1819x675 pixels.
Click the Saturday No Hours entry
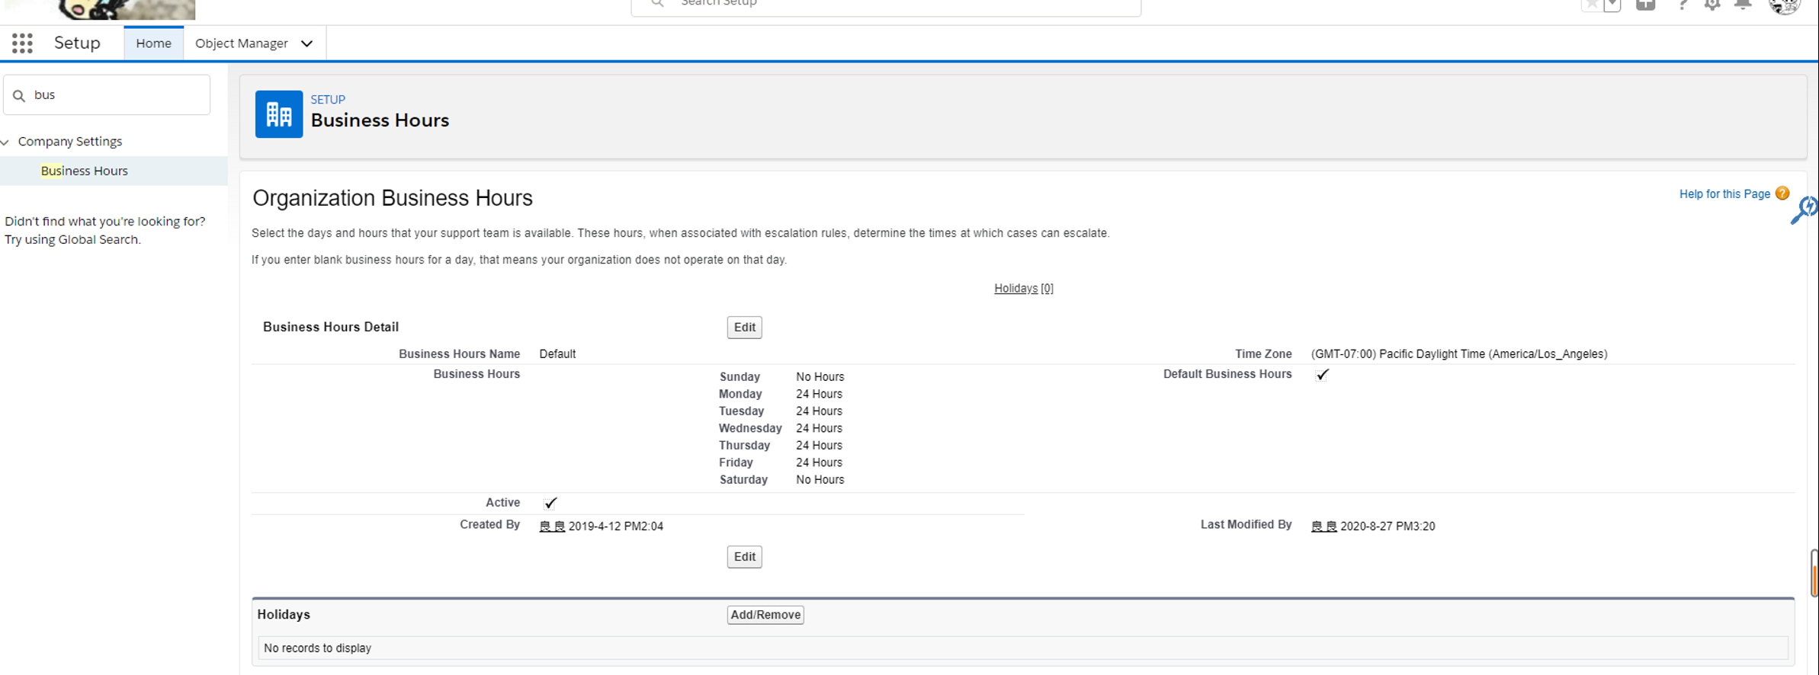tap(781, 480)
